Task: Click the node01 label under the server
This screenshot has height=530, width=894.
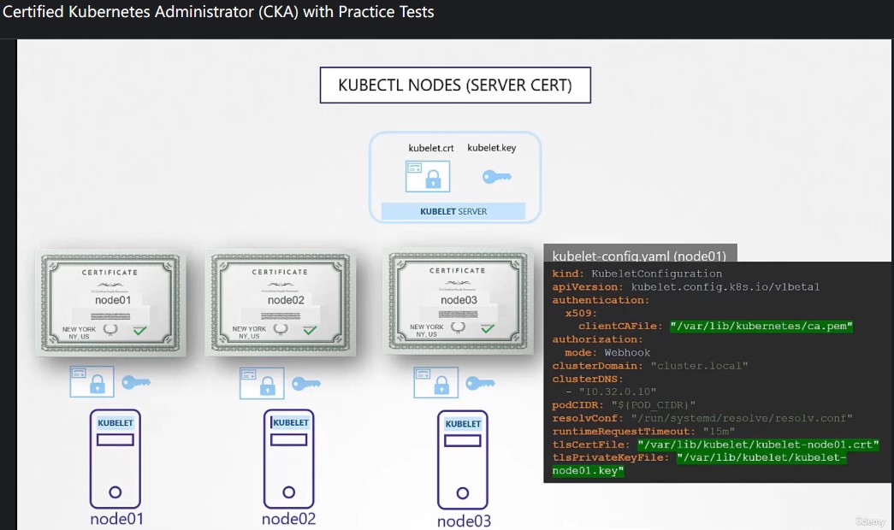Action: coord(116,519)
